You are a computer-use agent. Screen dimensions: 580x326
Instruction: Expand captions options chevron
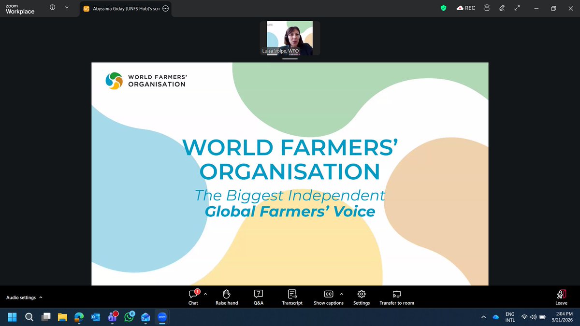342,294
